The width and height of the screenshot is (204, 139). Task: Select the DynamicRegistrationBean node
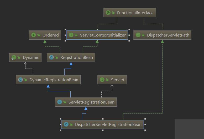click(x=48, y=80)
